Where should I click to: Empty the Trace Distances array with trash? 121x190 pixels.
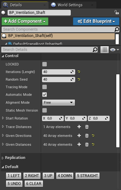pyautogui.click(x=87, y=127)
